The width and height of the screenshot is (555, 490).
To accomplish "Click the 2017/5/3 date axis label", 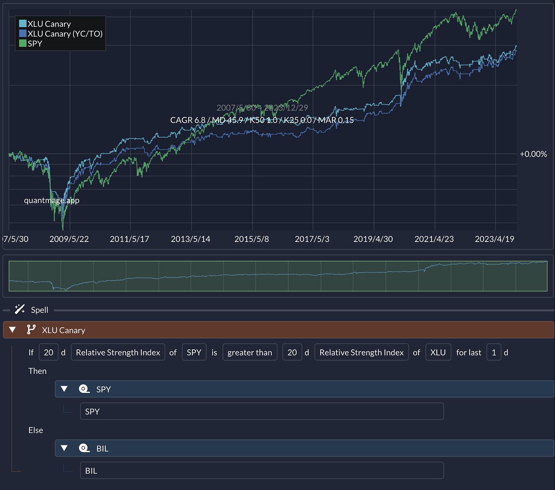I will [312, 239].
